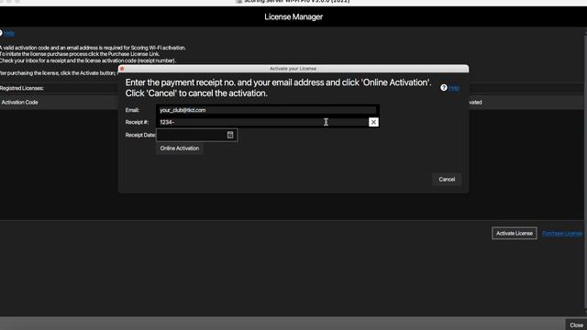Click the Online Activation button

tap(180, 148)
